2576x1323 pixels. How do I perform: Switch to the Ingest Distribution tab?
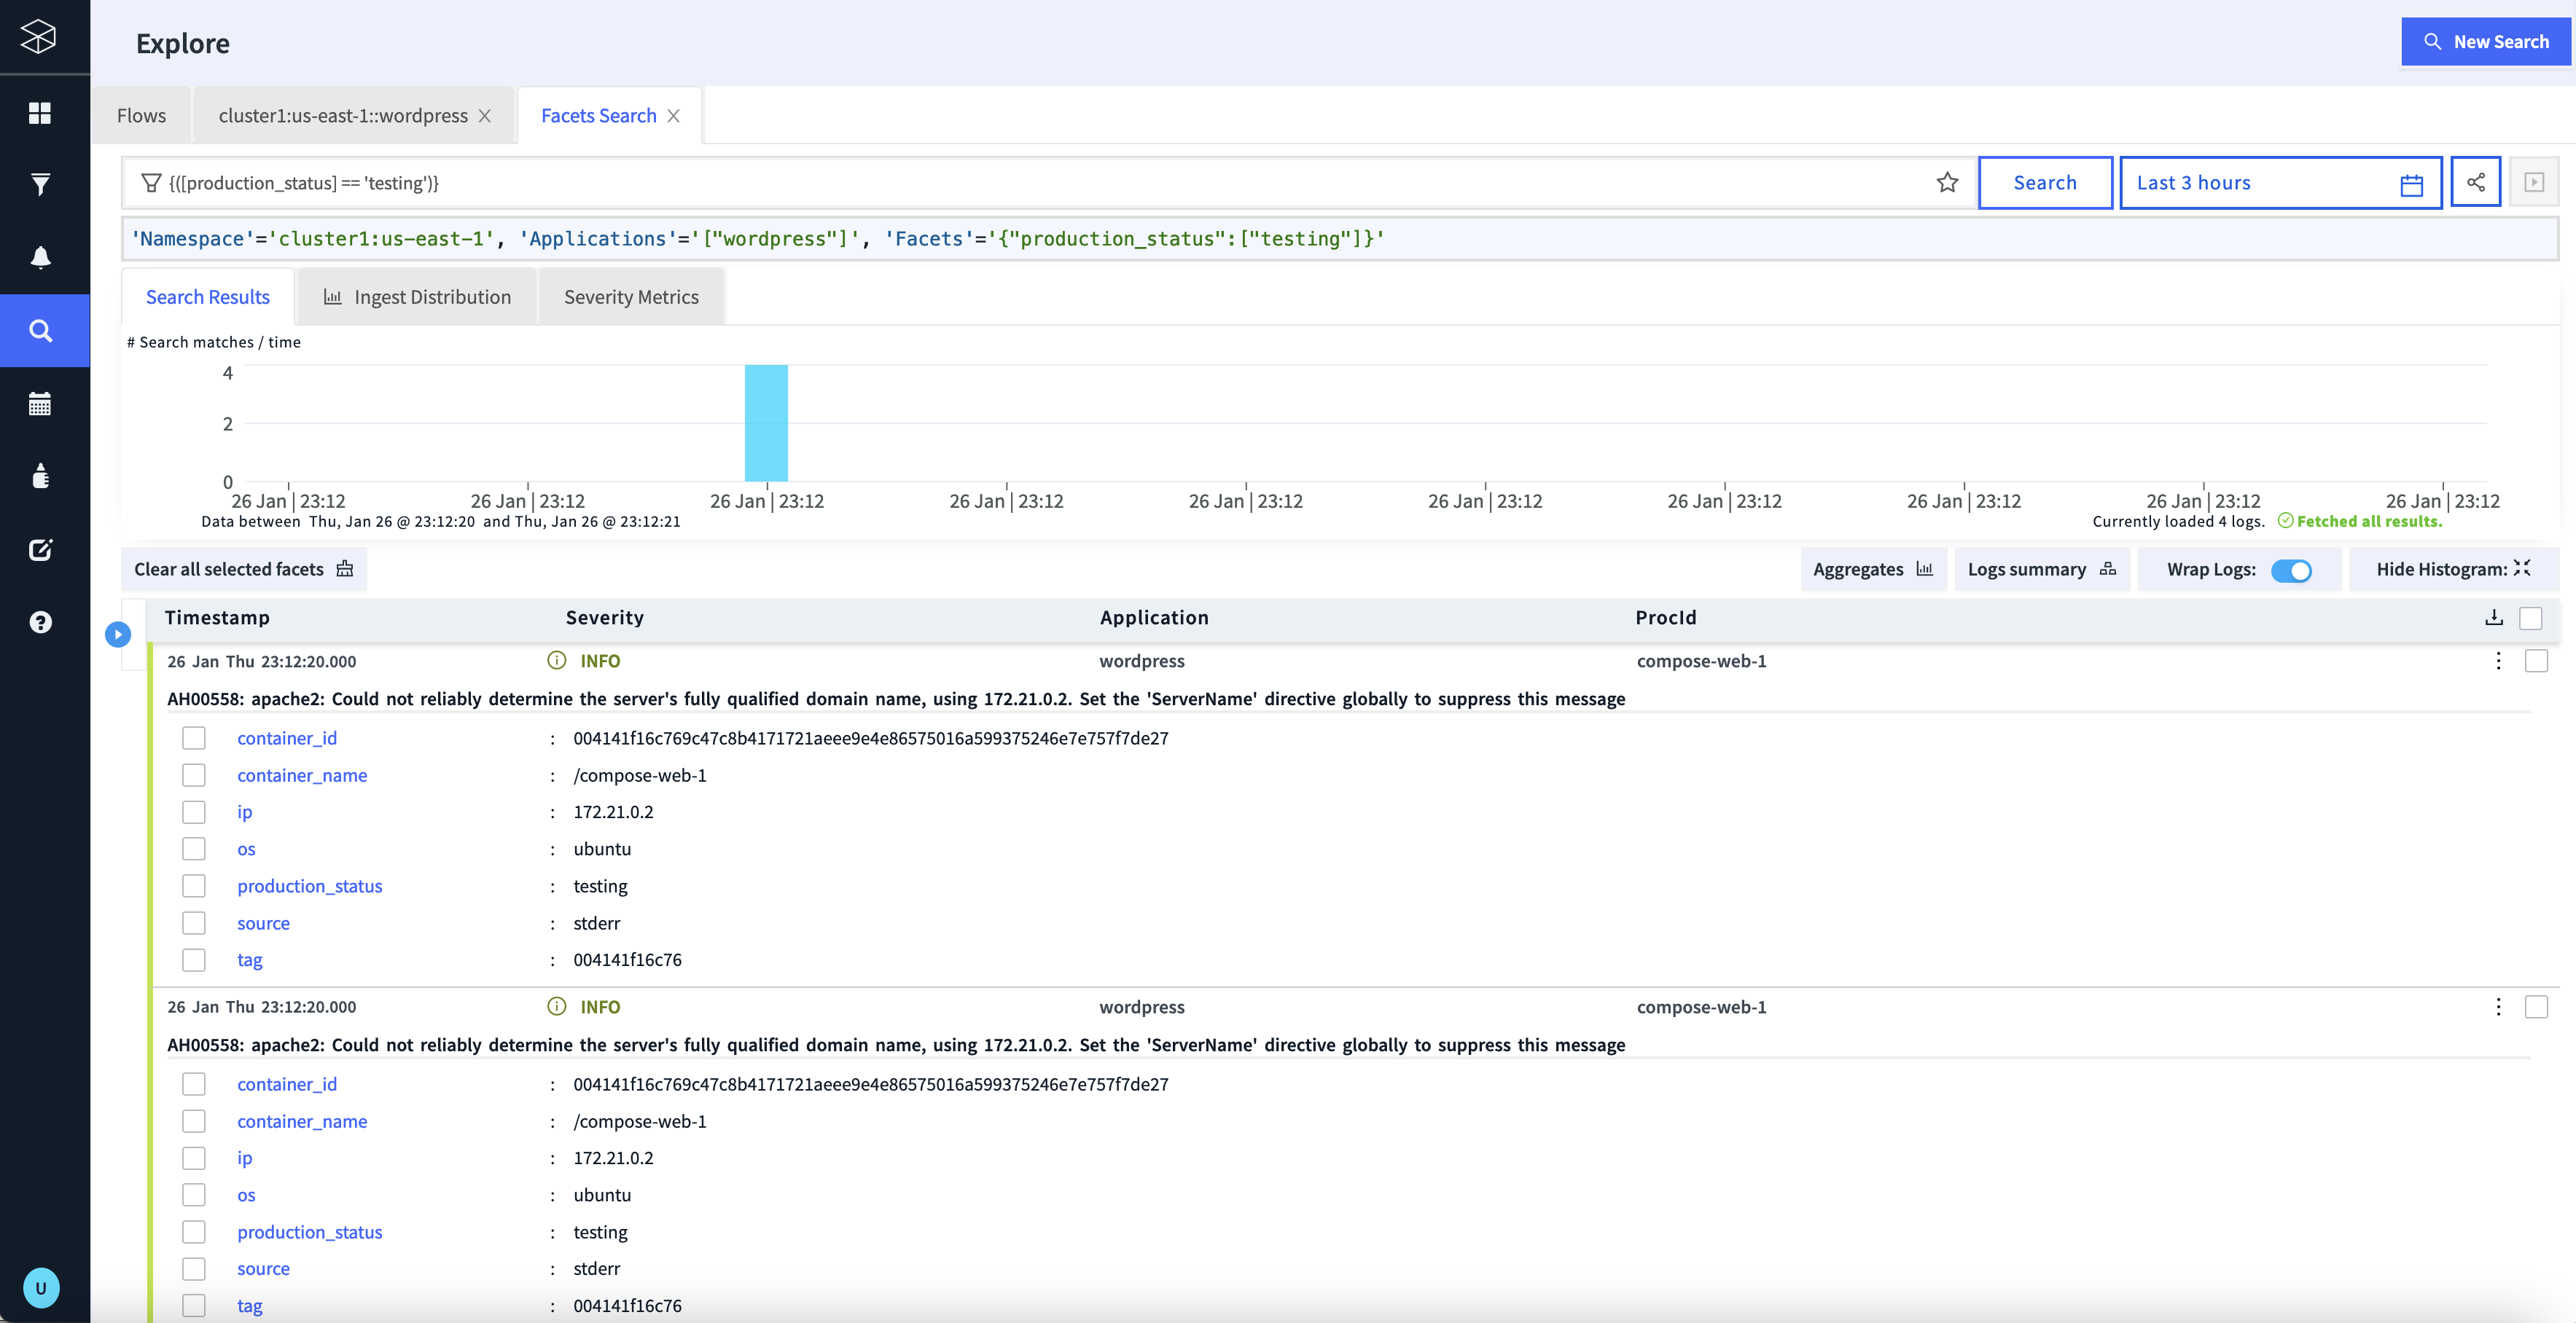(x=417, y=297)
